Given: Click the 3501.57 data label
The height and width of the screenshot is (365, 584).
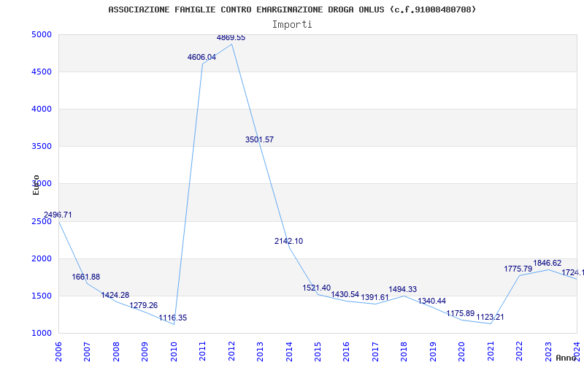Looking at the screenshot, I should (260, 139).
